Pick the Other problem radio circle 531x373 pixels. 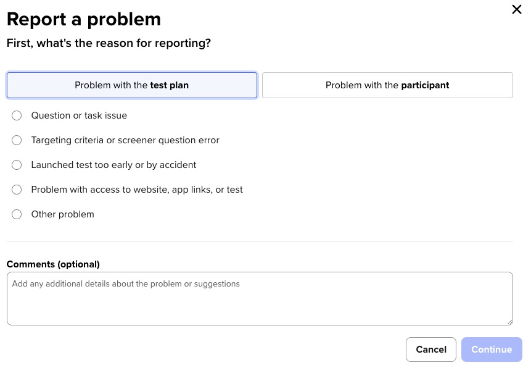(x=17, y=214)
